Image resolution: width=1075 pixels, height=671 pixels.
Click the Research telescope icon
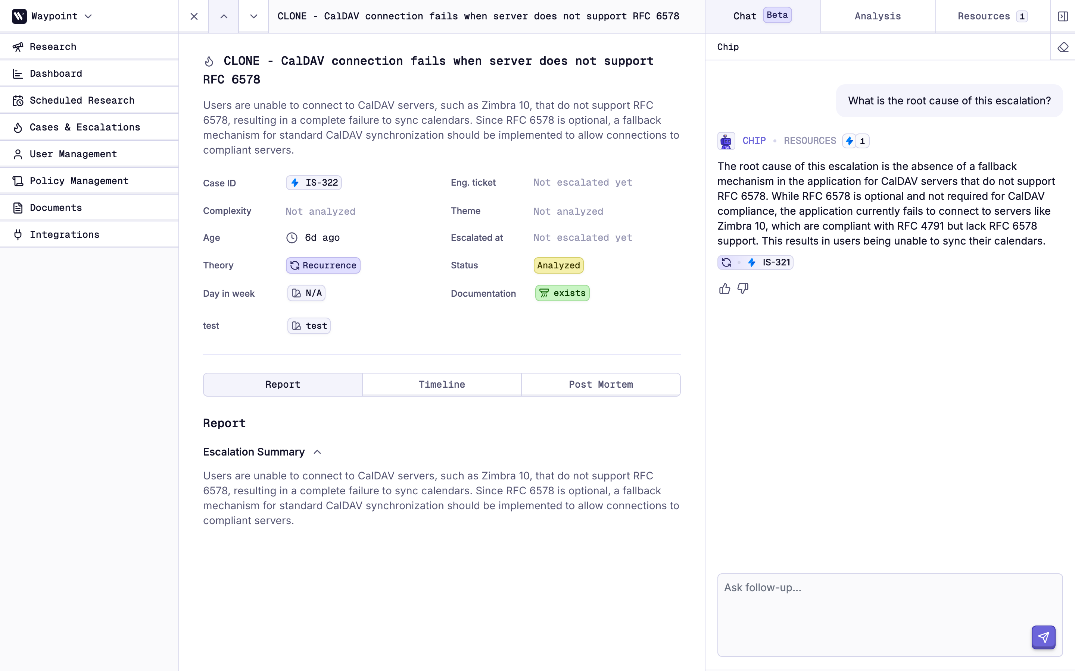(18, 47)
